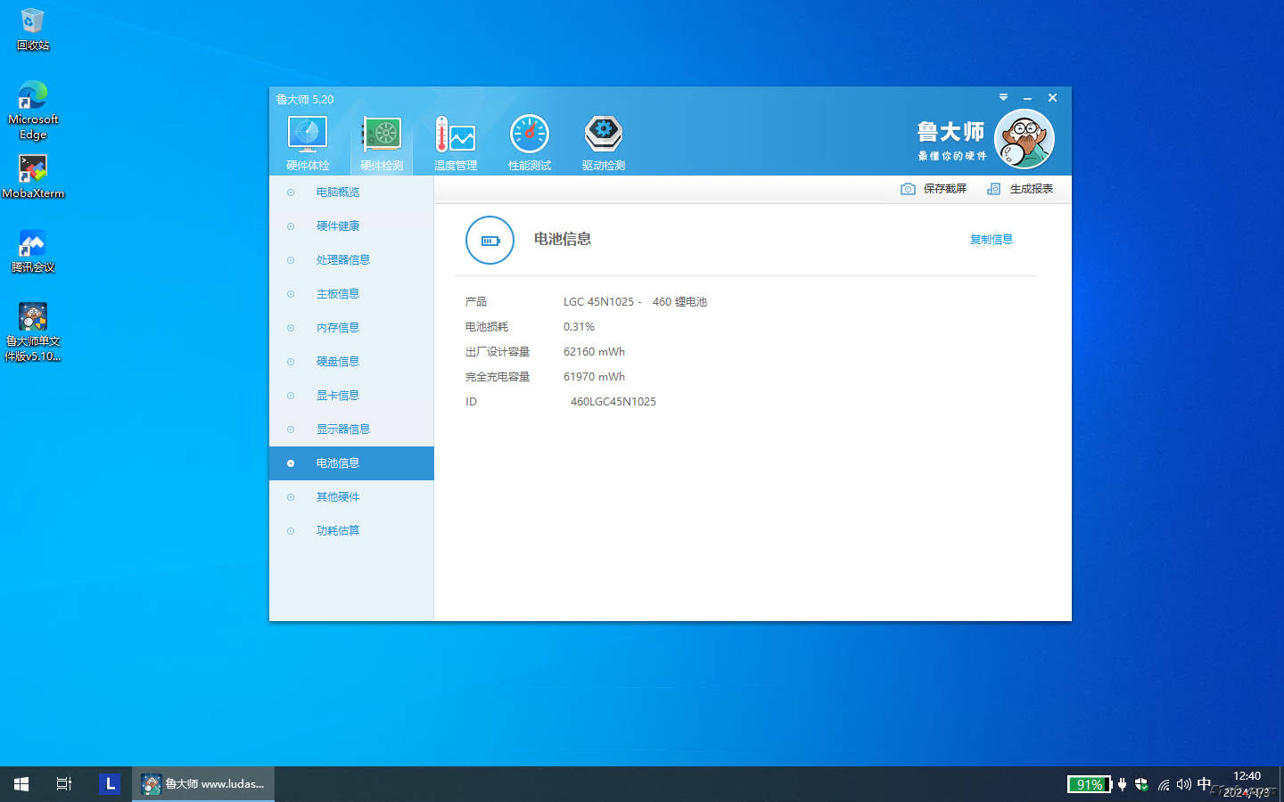Click the 保存截屏 camera icon

tap(908, 189)
